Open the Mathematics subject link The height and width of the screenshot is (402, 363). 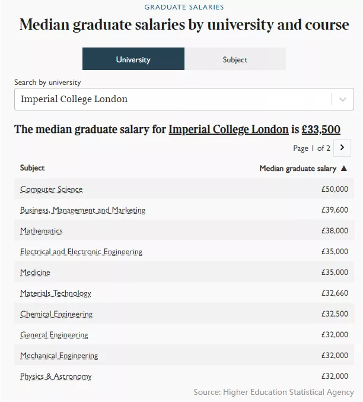(42, 231)
